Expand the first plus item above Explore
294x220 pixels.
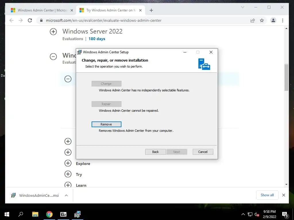click(x=68, y=141)
